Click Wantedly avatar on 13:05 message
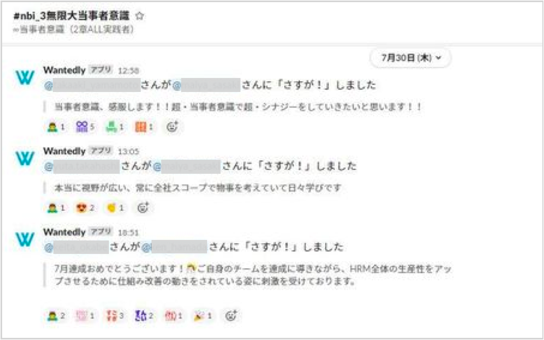The width and height of the screenshot is (544, 340). click(x=25, y=158)
